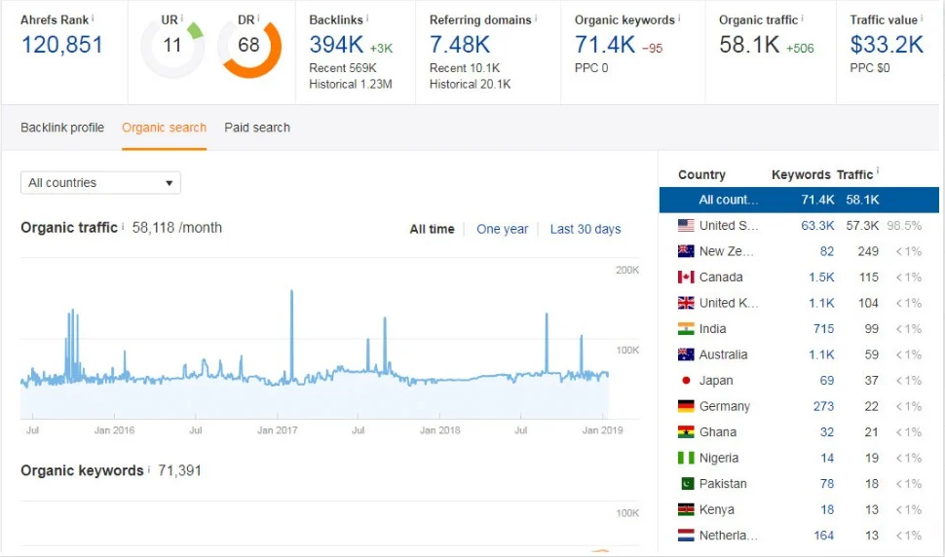Click the tallest spike in traffic chart
Screen dimensions: 945x557
click(x=291, y=292)
